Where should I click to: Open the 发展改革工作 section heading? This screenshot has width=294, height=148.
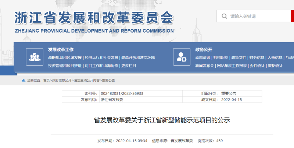coord(61,49)
